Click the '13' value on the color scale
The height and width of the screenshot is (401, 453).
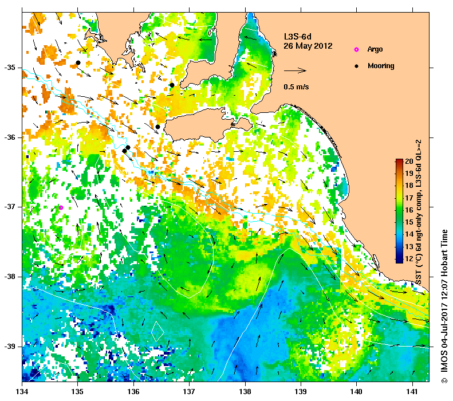409,247
